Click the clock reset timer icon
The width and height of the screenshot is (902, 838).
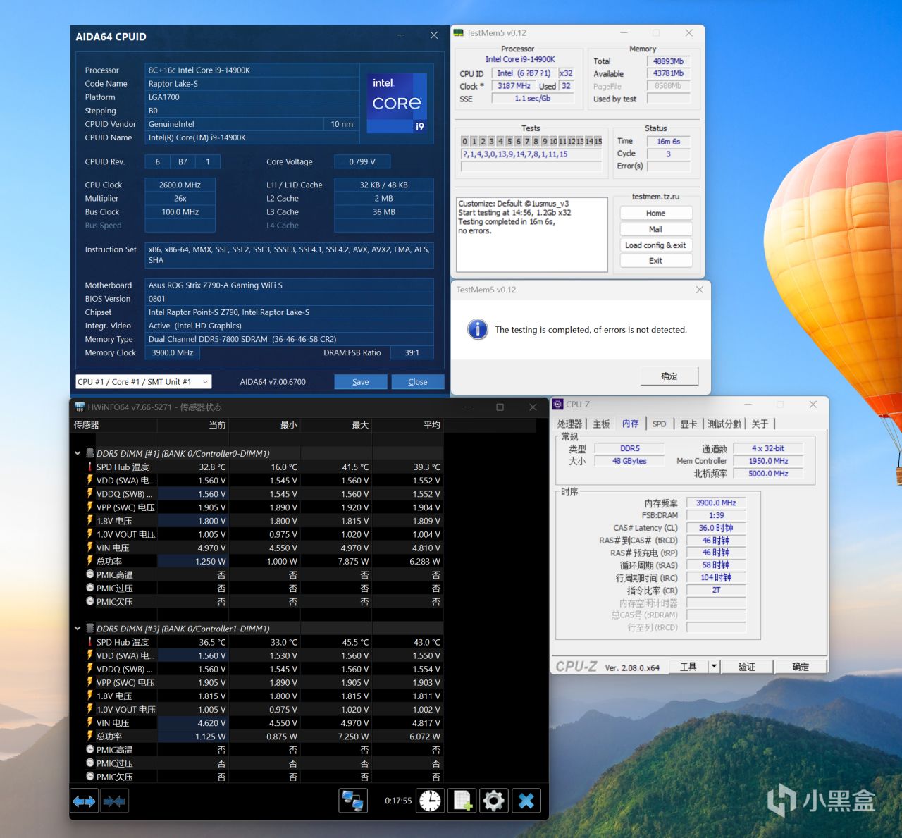tap(430, 801)
